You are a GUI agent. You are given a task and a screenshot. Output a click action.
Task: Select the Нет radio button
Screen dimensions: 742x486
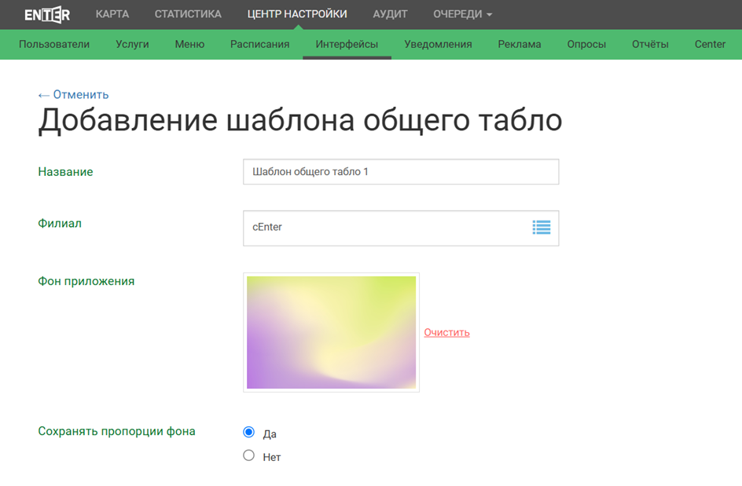click(x=249, y=455)
